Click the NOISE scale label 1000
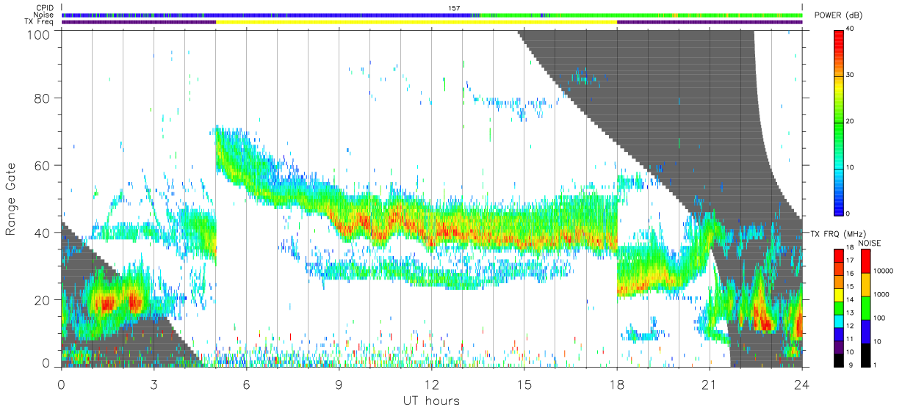Image resolution: width=902 pixels, height=416 pixels. [881, 293]
